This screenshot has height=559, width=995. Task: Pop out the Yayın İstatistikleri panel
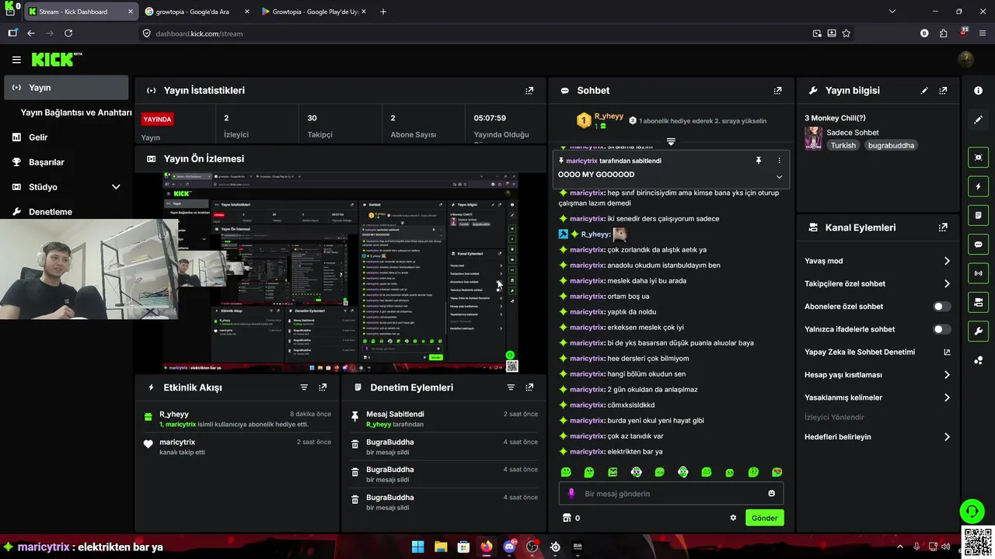[529, 90]
